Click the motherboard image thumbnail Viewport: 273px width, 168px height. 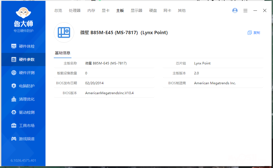tap(64, 32)
